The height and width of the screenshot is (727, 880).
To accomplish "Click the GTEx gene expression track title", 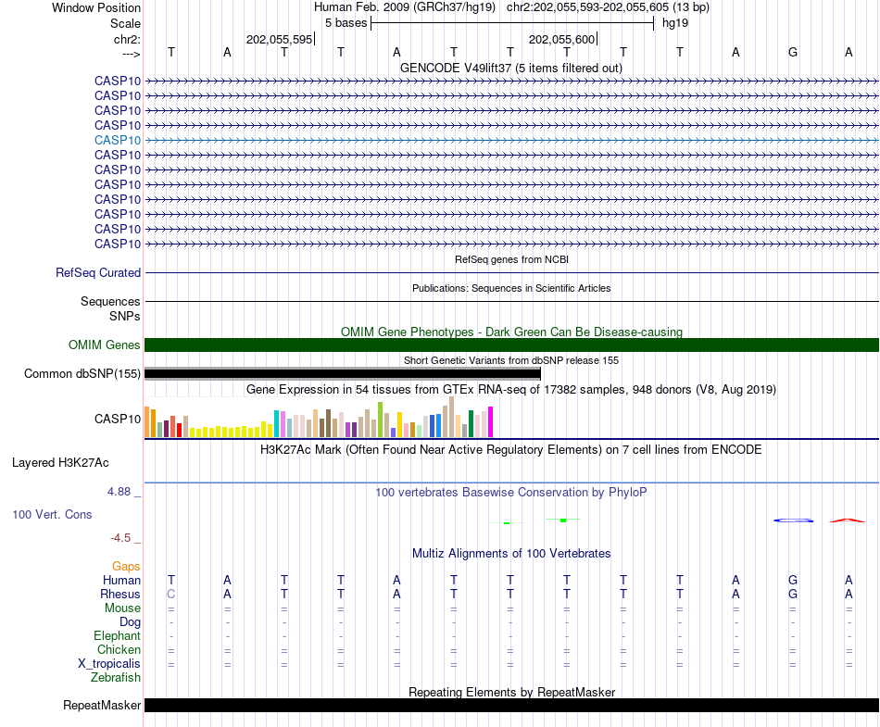I will coord(511,389).
